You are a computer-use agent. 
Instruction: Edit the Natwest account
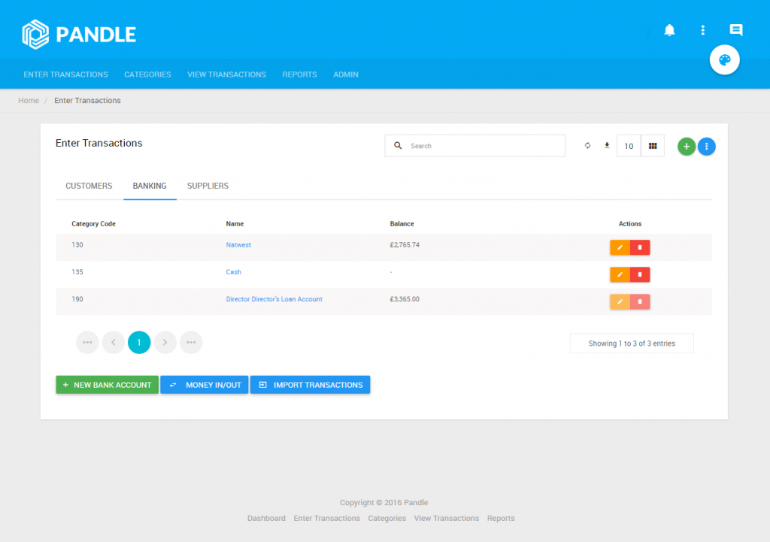click(x=620, y=247)
